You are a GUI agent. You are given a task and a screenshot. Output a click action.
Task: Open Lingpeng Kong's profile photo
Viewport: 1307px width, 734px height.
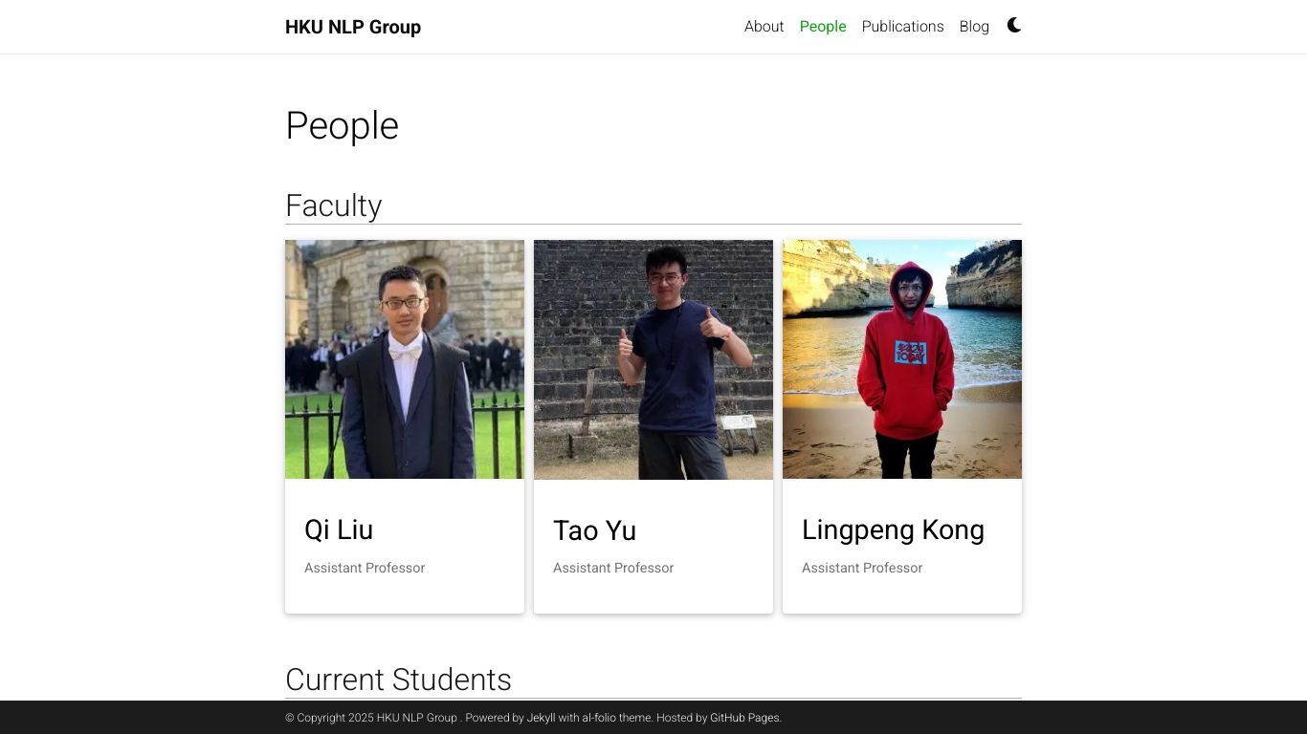click(x=902, y=359)
